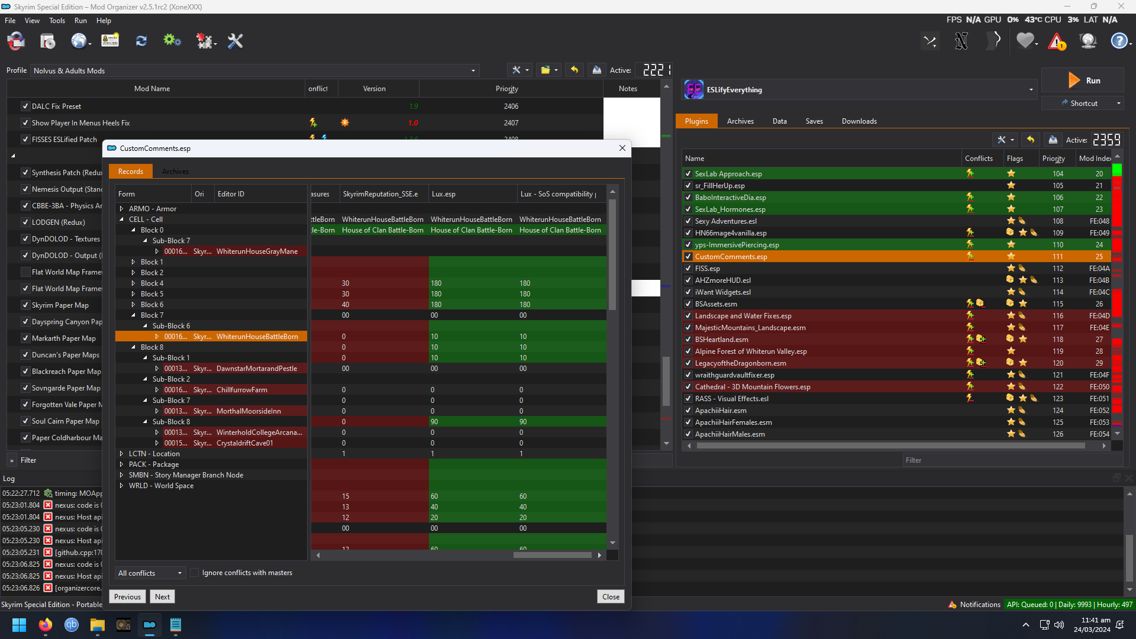Viewport: 1136px width, 639px height.
Task: Switch to the Downloads tab
Action: pyautogui.click(x=859, y=121)
